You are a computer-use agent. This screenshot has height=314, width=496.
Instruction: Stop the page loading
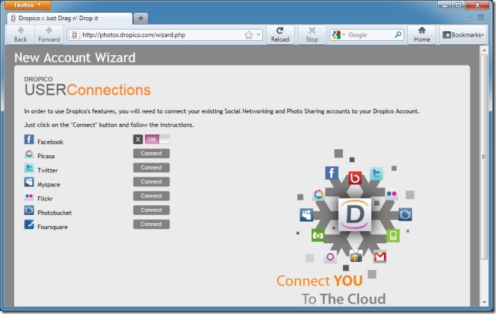(x=312, y=35)
